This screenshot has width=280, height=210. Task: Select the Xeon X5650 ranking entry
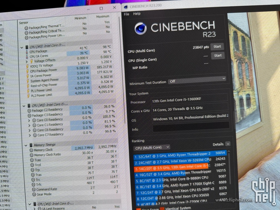pyautogui.click(x=181, y=197)
